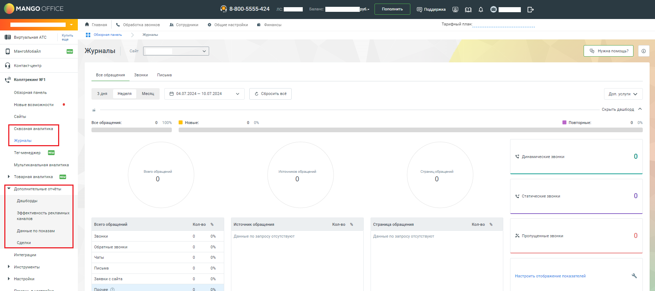Open notifications bell icon

tap(481, 10)
